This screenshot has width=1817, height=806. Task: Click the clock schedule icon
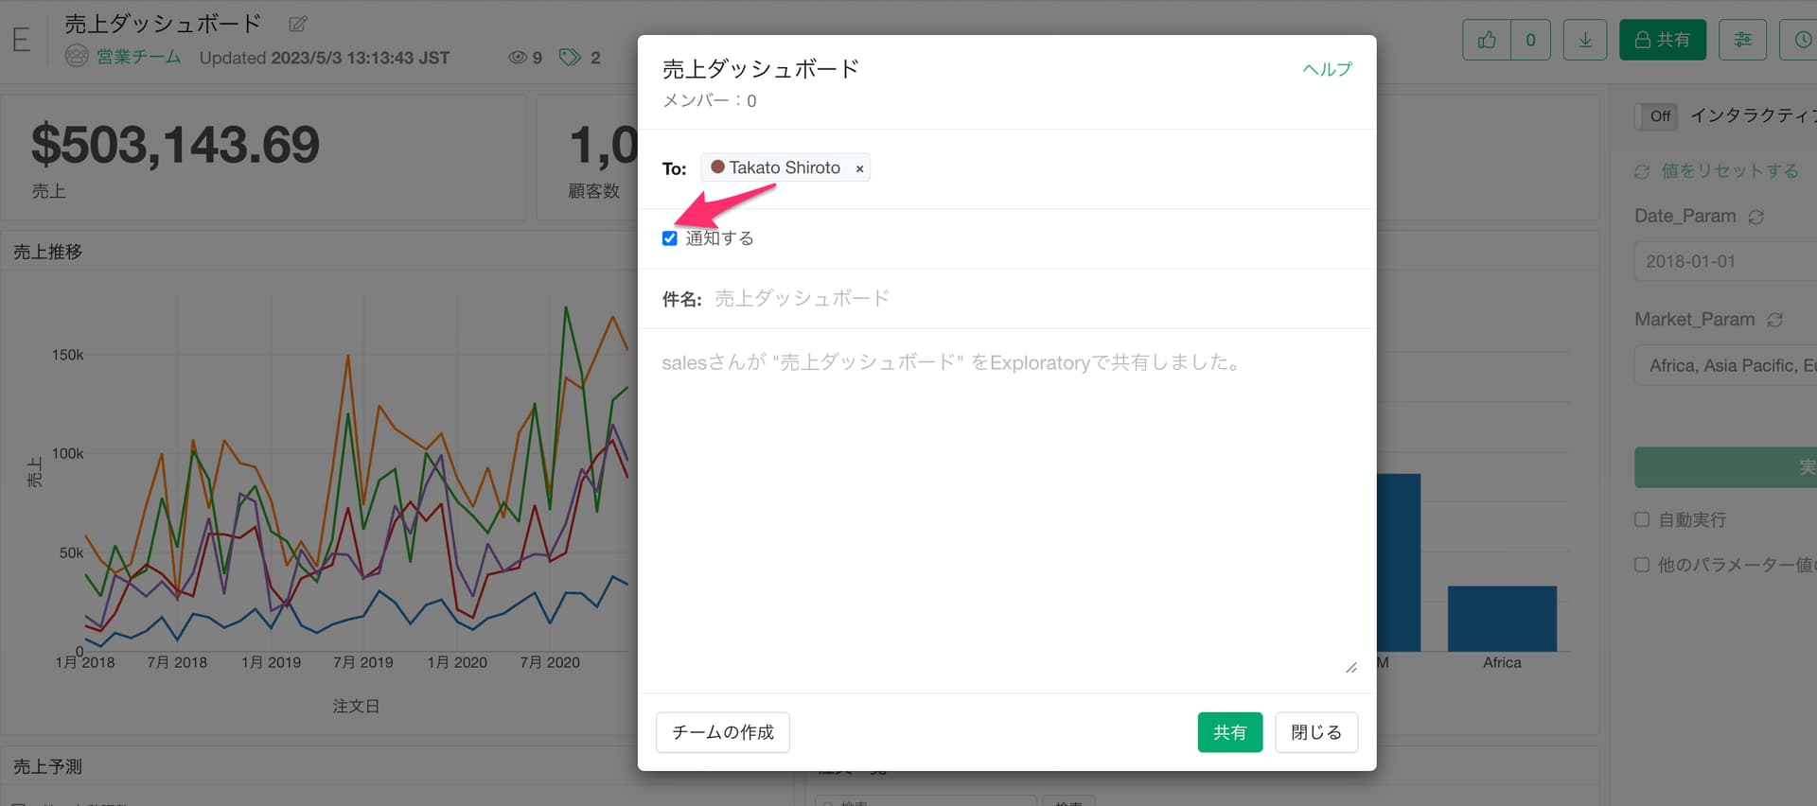pyautogui.click(x=1802, y=40)
